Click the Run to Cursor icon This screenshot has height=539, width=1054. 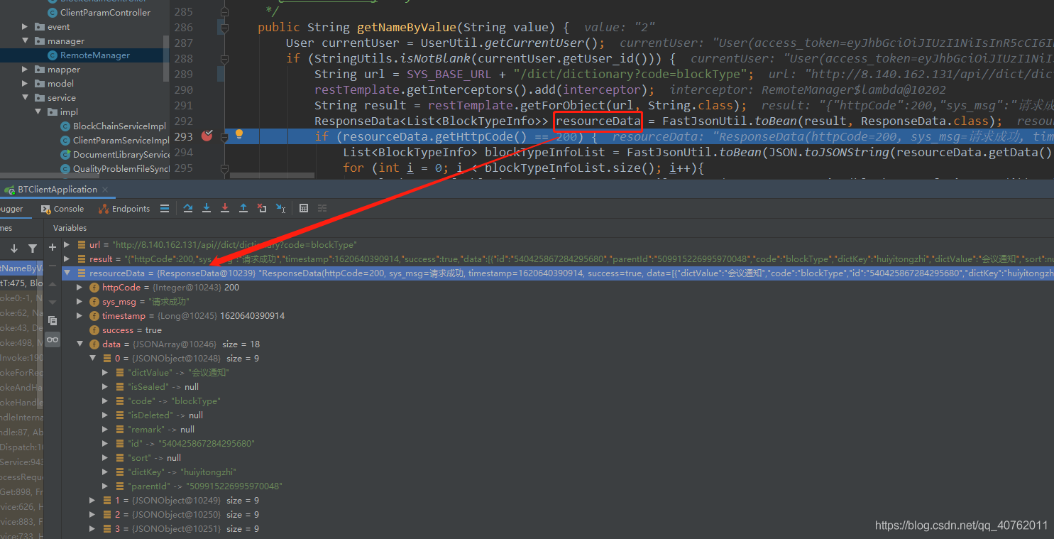pos(280,208)
